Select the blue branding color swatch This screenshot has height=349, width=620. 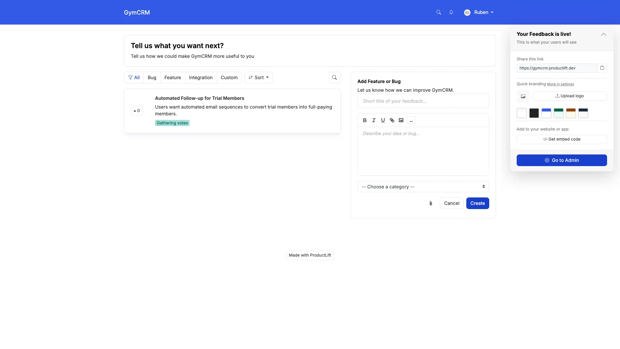546,113
